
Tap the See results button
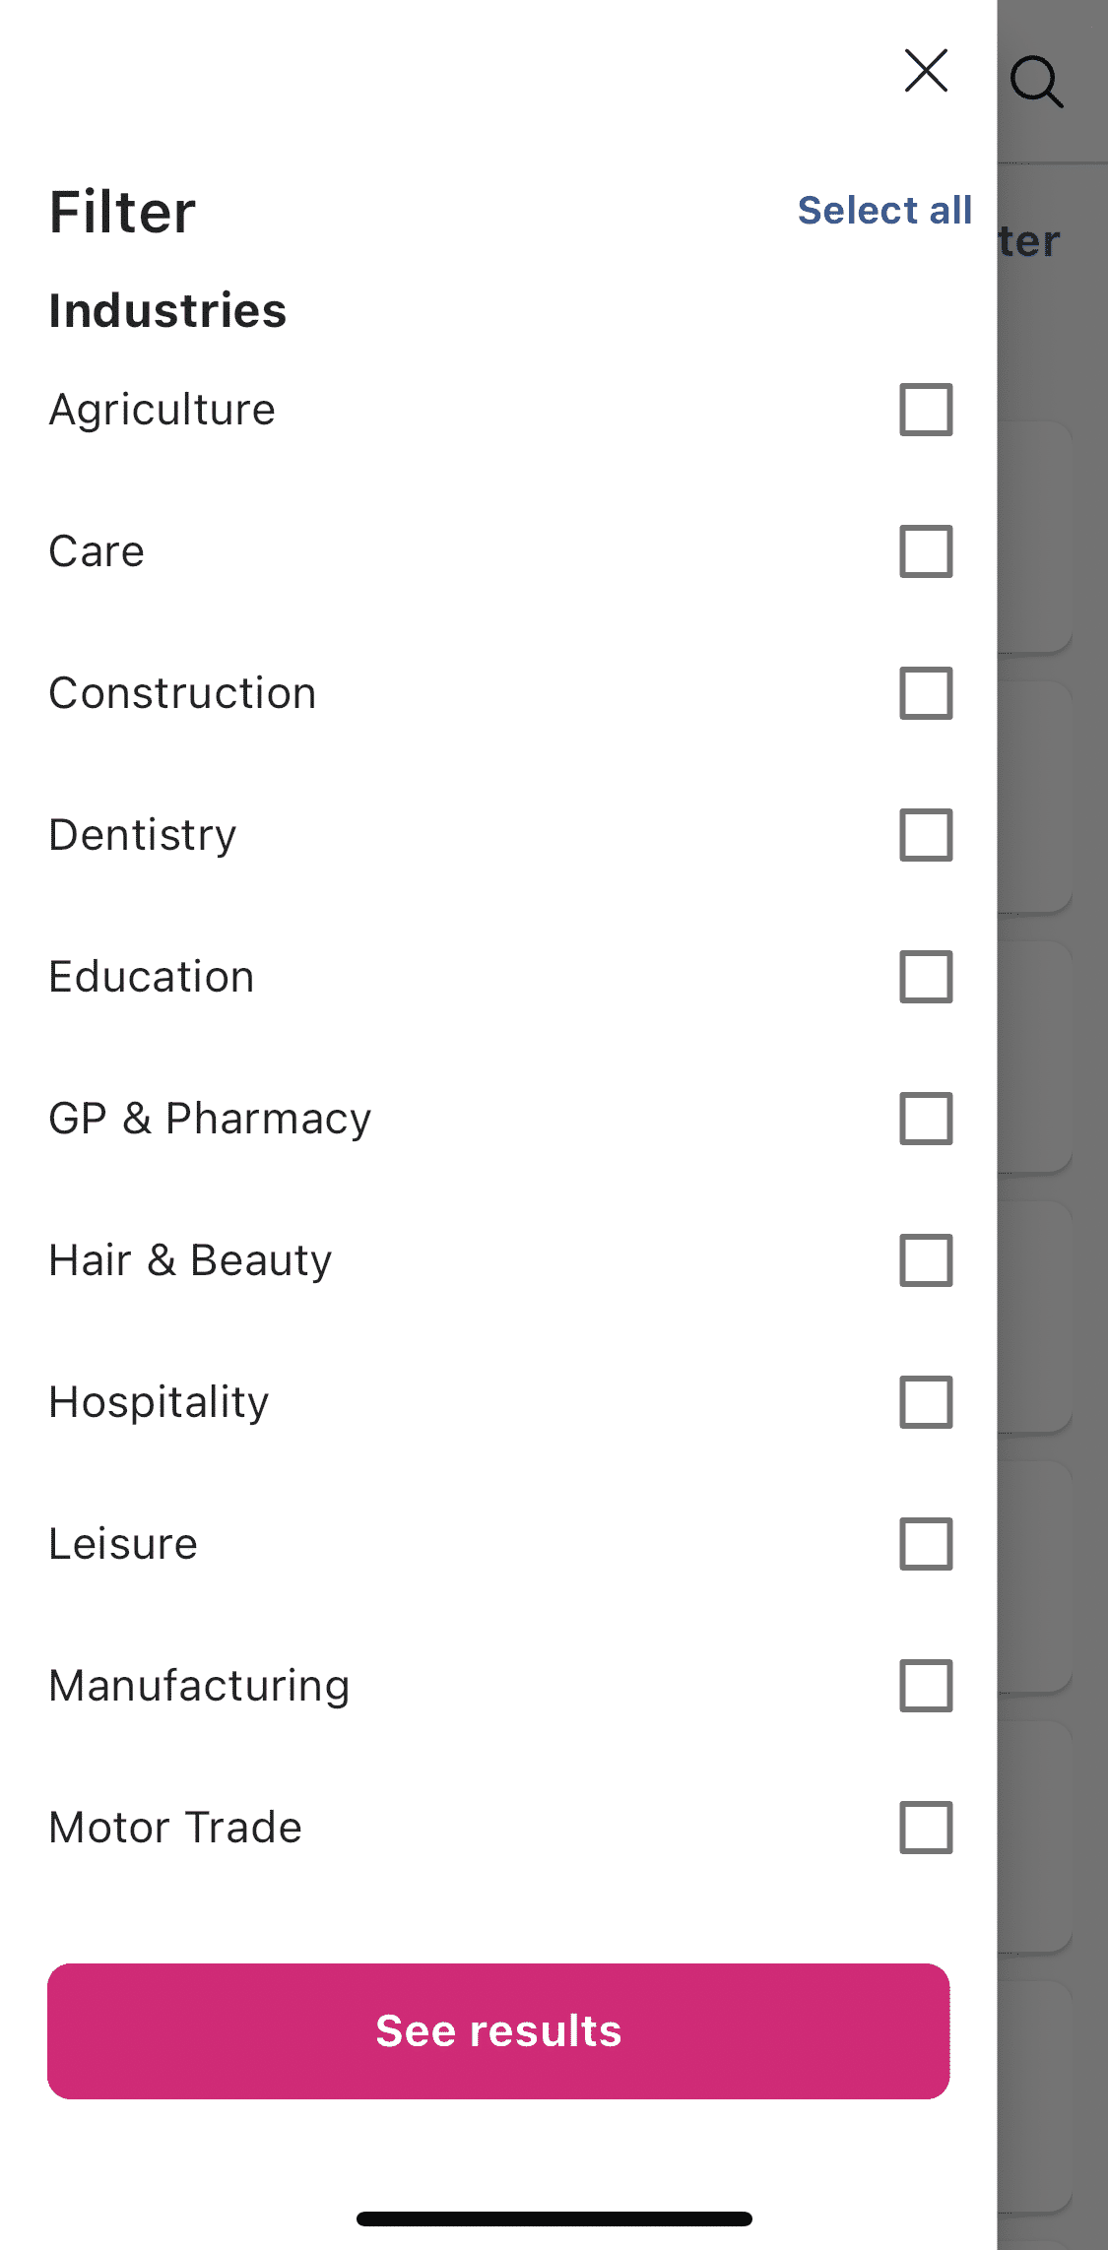[x=498, y=2031]
